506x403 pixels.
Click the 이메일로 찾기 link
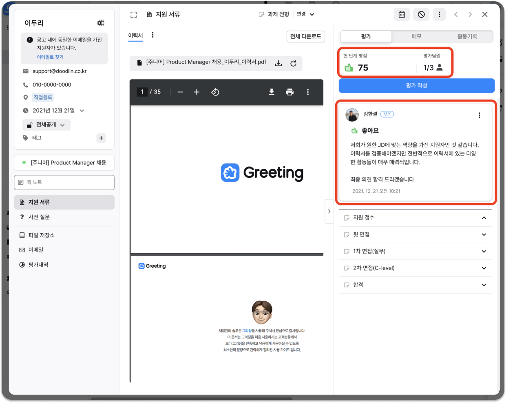[x=50, y=57]
